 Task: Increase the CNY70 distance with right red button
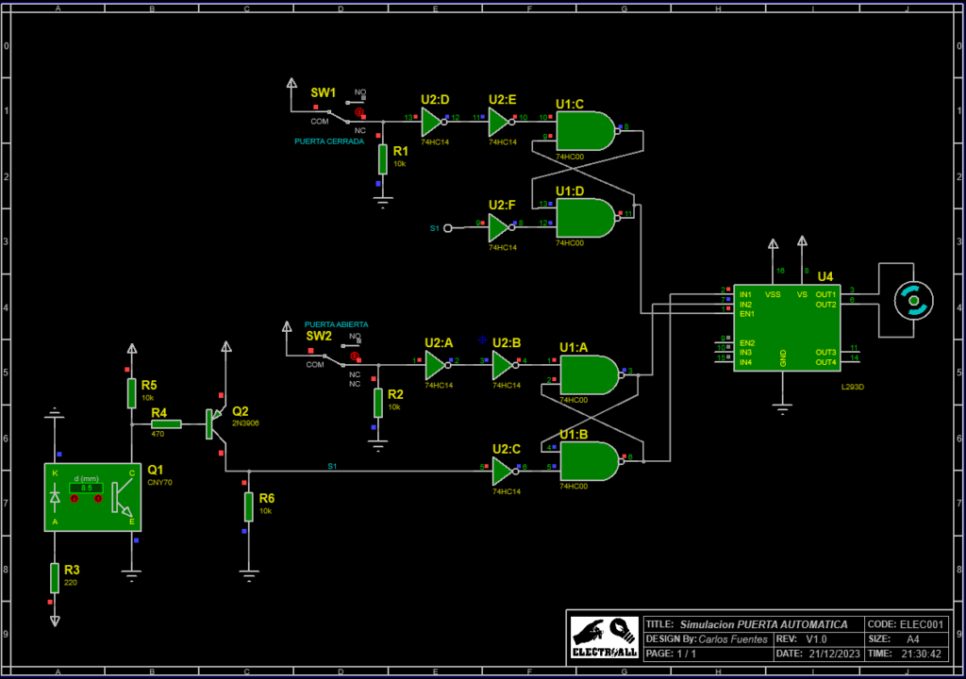click(98, 498)
